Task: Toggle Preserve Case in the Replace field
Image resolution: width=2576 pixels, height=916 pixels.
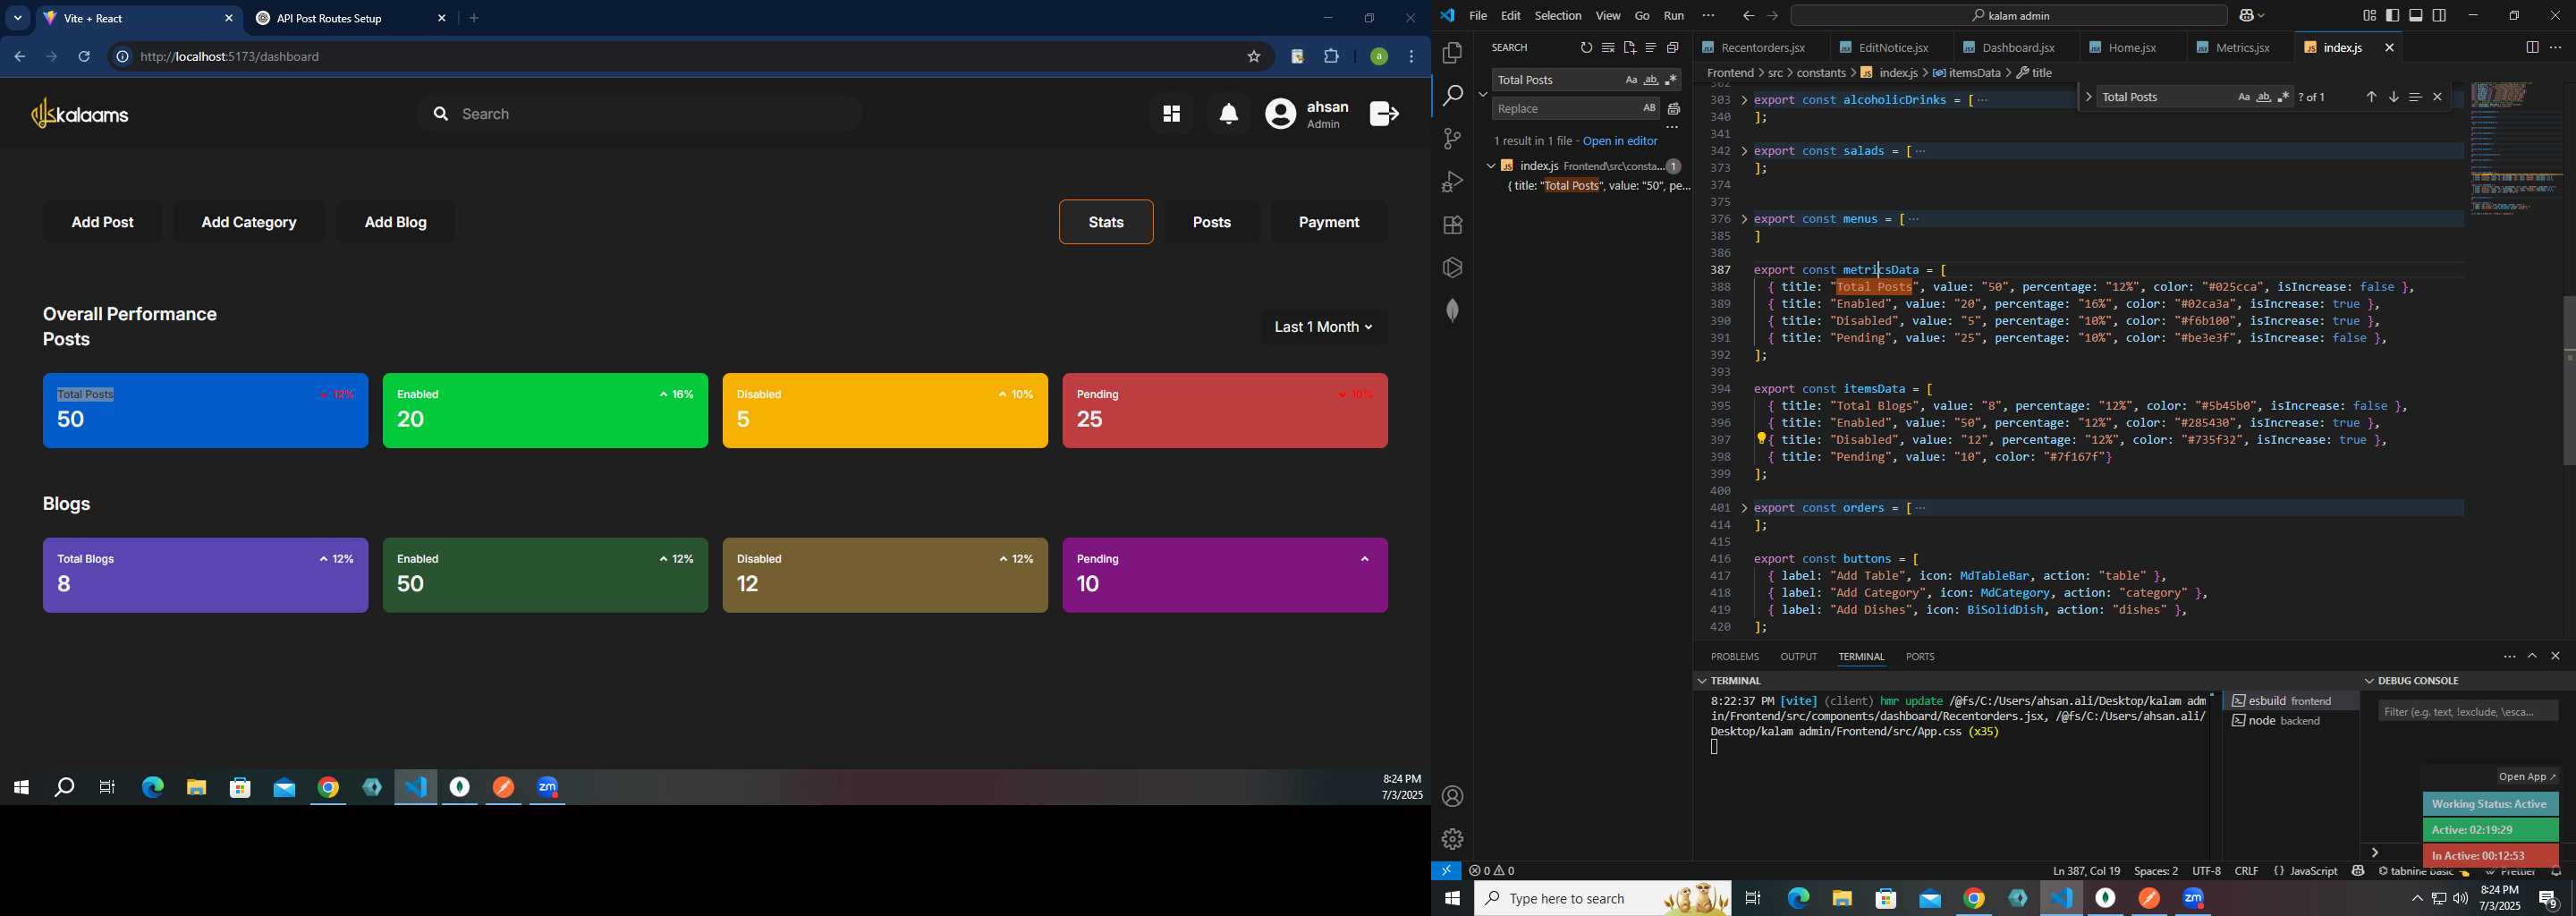Action: [1649, 108]
